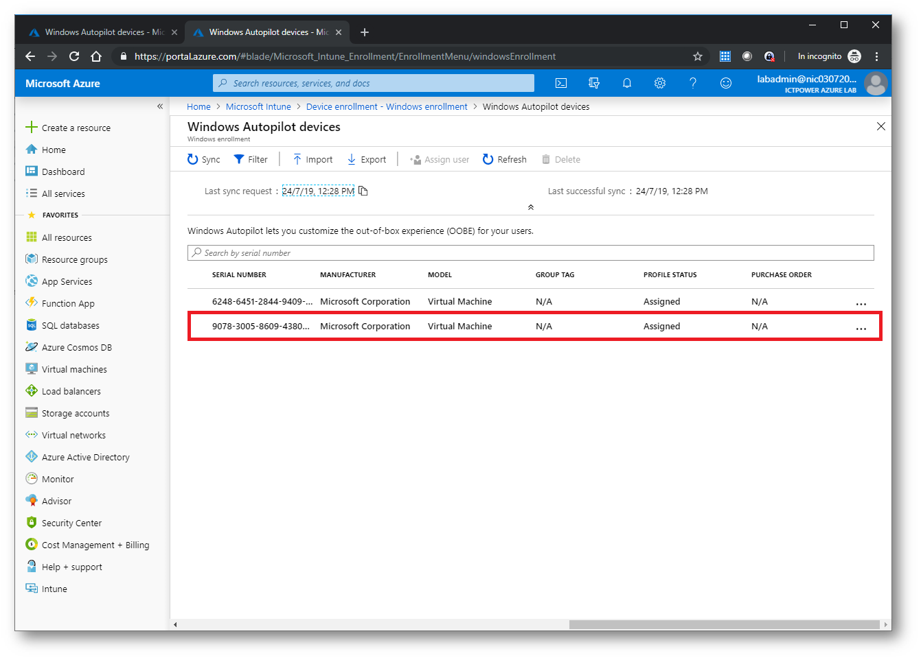Sort by Group Tag column header
Viewport: 921px width, 660px height.
pos(555,275)
